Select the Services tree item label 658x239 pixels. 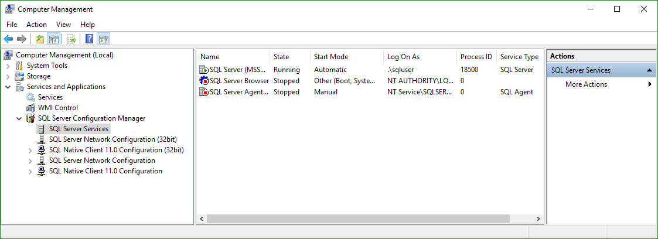point(50,97)
